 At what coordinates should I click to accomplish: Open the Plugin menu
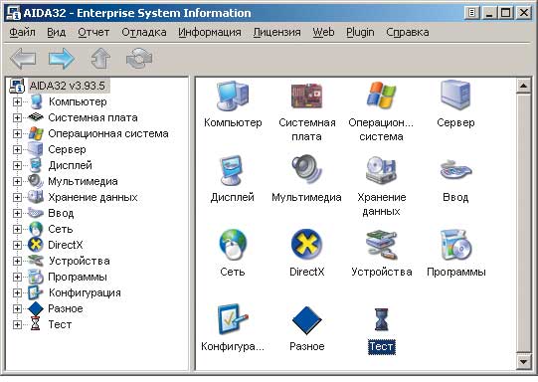[x=360, y=32]
